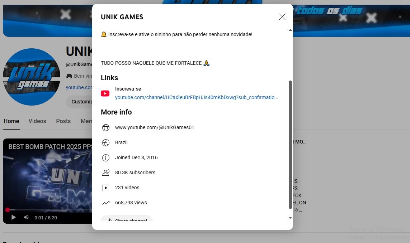Click the Share channel button
Image resolution: width=410 pixels, height=243 pixels.
pos(127,218)
